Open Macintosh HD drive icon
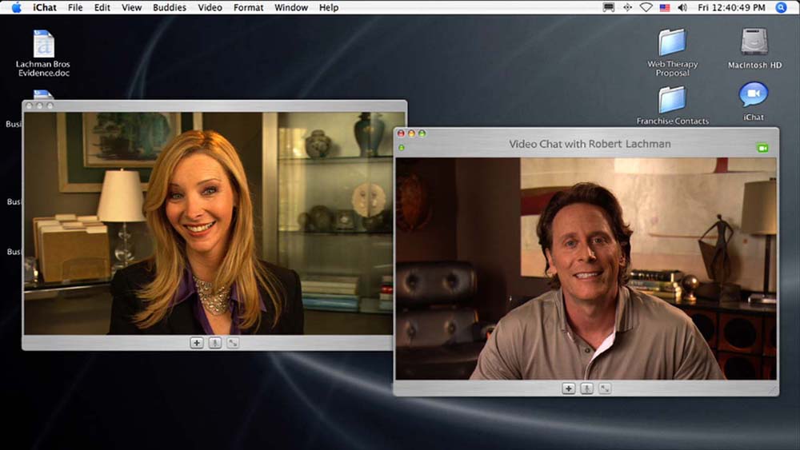Screen dimensions: 800x450 pos(754,43)
